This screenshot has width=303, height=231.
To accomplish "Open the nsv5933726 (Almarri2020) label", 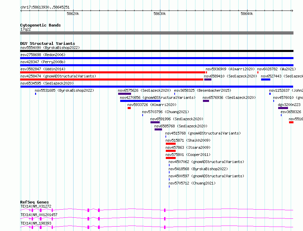I will 152,105.
